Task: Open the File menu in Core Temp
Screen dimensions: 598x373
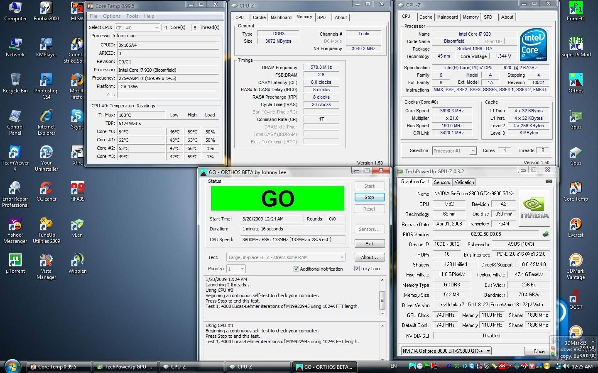Action: pyautogui.click(x=93, y=16)
